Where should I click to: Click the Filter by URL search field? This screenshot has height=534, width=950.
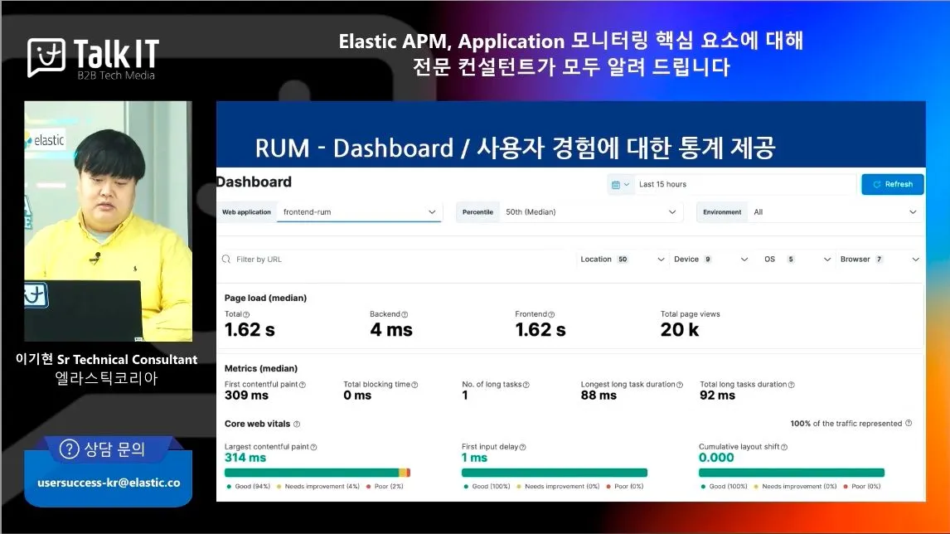[394, 260]
